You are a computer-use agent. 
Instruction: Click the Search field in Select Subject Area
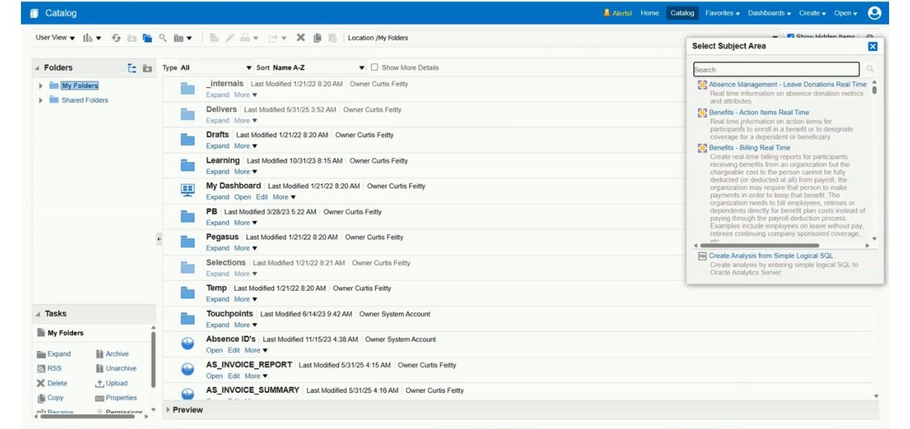pyautogui.click(x=776, y=69)
